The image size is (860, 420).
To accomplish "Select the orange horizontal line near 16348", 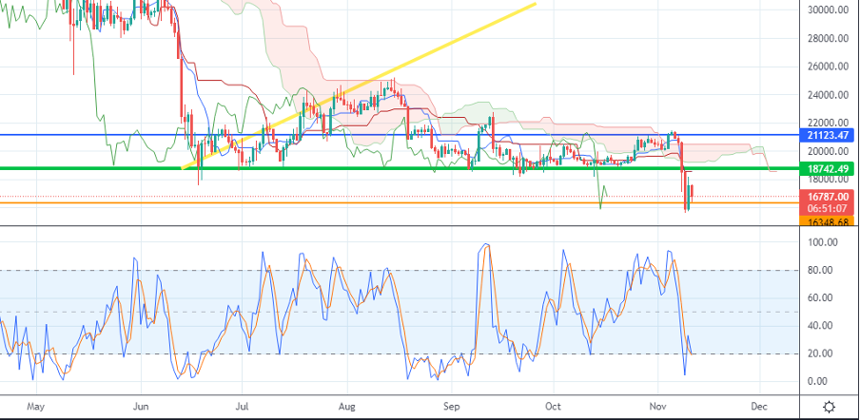I will (x=400, y=203).
